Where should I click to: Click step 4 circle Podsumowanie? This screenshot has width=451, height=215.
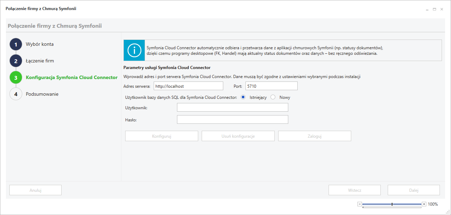pyautogui.click(x=16, y=94)
